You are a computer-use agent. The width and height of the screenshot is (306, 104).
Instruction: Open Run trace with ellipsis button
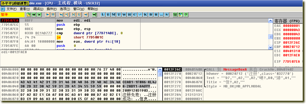[161, 14]
